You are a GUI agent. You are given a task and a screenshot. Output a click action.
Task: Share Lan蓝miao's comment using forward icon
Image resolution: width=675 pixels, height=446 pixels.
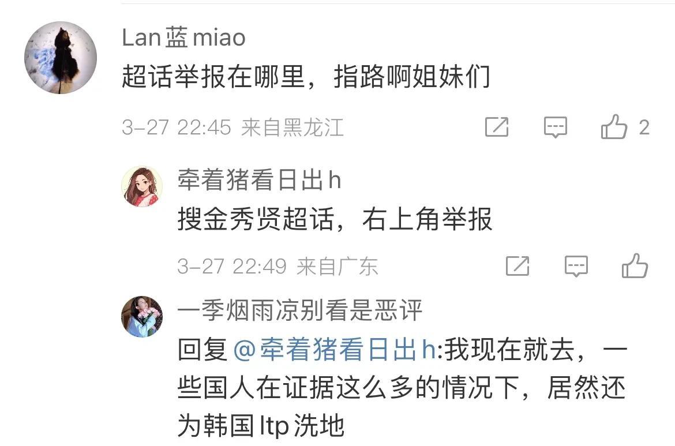497,127
